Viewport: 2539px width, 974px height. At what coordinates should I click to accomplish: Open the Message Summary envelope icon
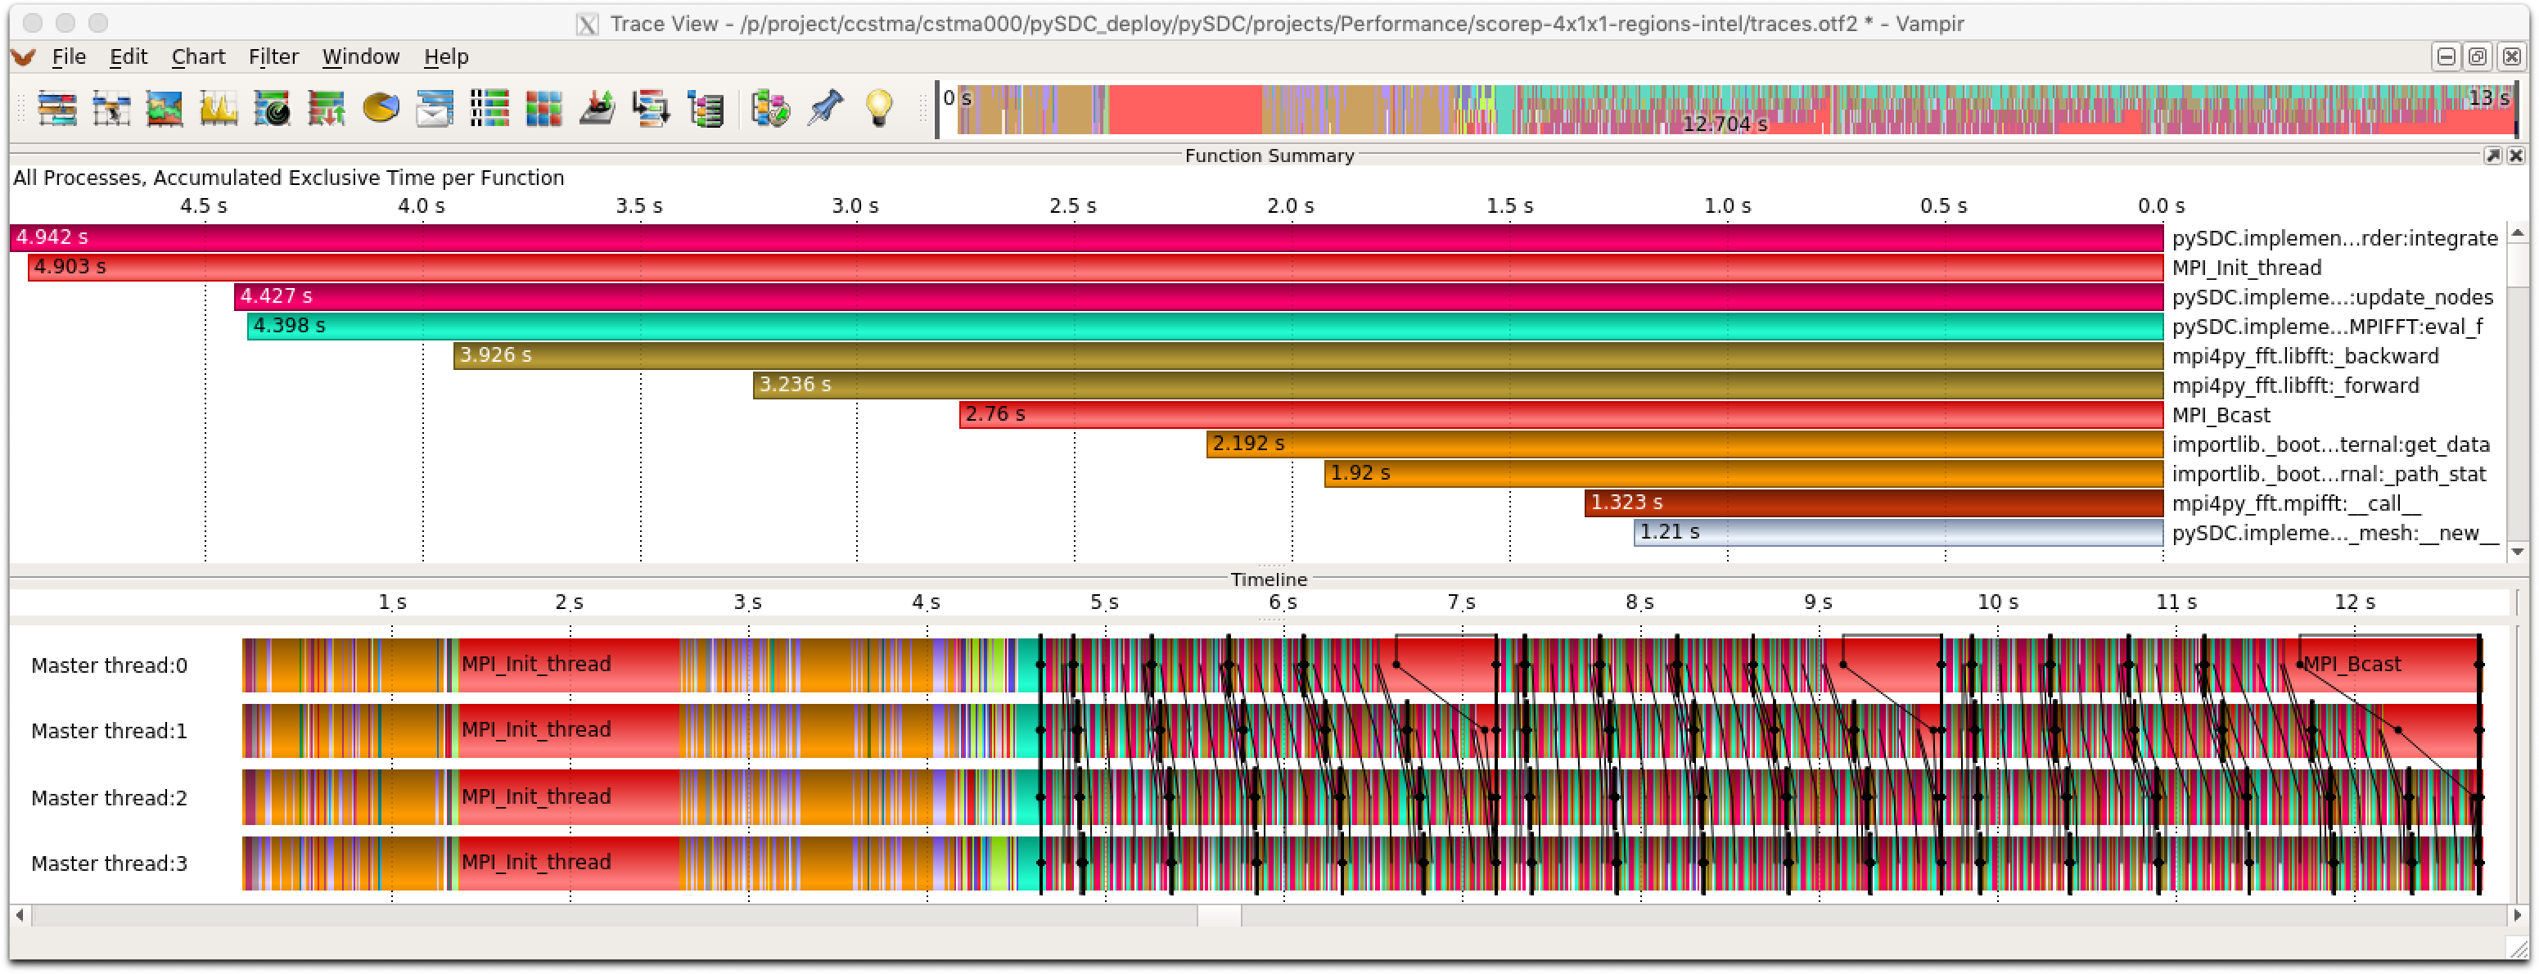click(434, 108)
